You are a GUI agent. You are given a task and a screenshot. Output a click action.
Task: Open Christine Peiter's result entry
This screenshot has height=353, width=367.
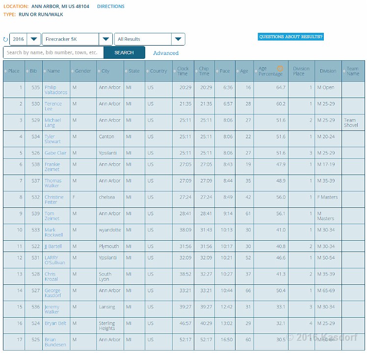point(54,200)
